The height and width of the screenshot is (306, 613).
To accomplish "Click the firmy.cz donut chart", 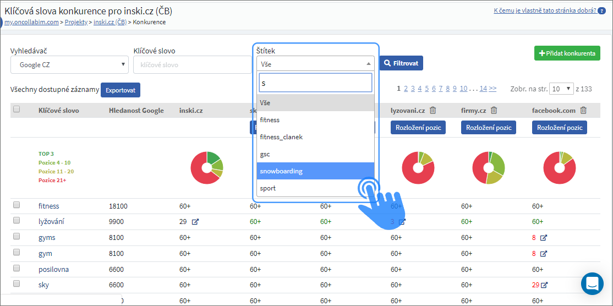I will click(489, 168).
